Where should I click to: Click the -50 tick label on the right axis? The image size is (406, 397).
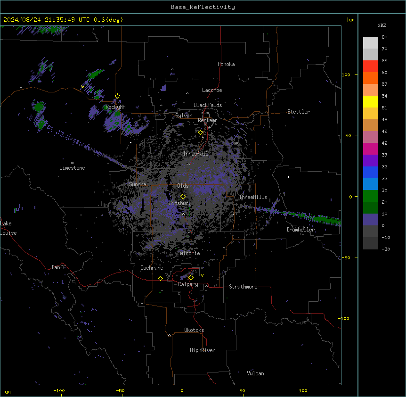point(346,257)
